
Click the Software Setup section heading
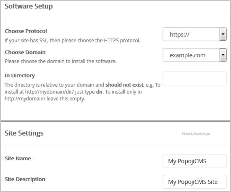point(29,6)
